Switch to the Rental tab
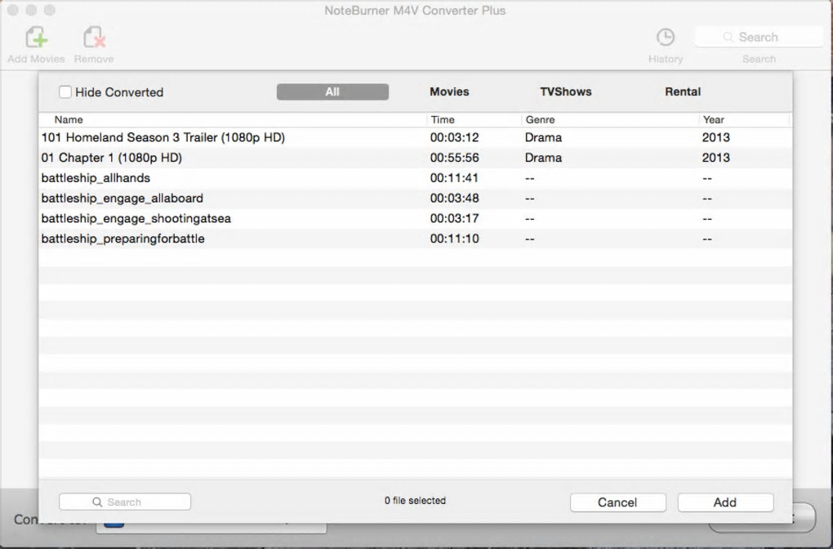The height and width of the screenshot is (549, 833). (683, 91)
